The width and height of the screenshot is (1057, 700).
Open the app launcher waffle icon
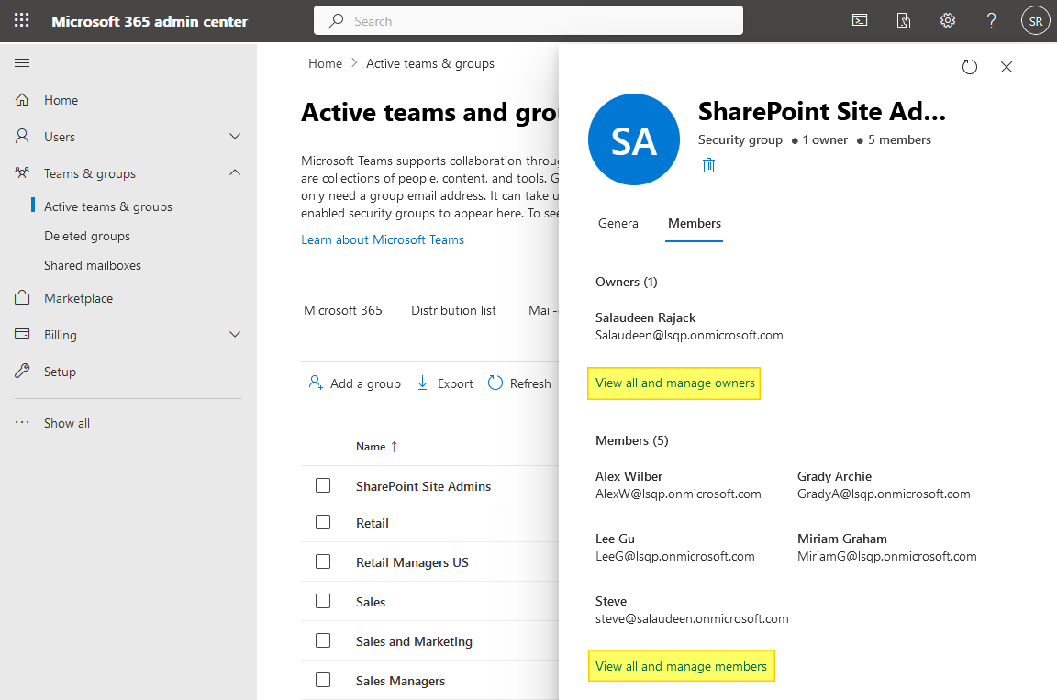[x=21, y=20]
